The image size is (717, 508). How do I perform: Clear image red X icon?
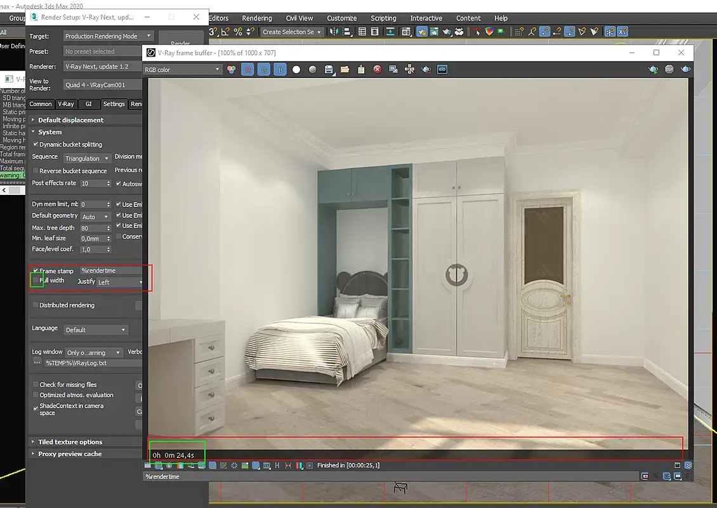(378, 70)
